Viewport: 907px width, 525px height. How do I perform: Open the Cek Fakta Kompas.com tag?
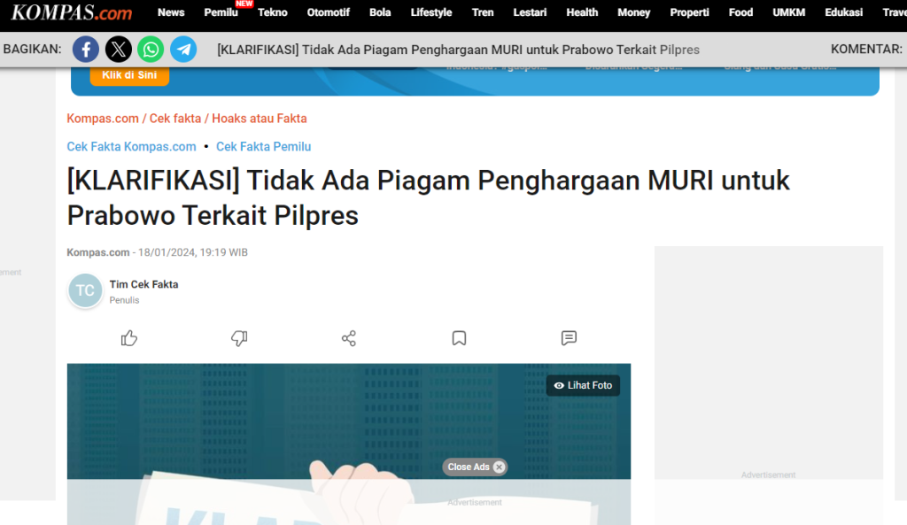tap(131, 147)
